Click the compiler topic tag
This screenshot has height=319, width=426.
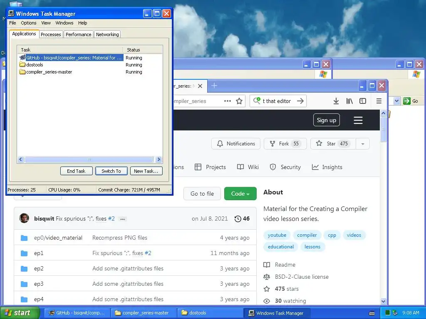click(307, 235)
